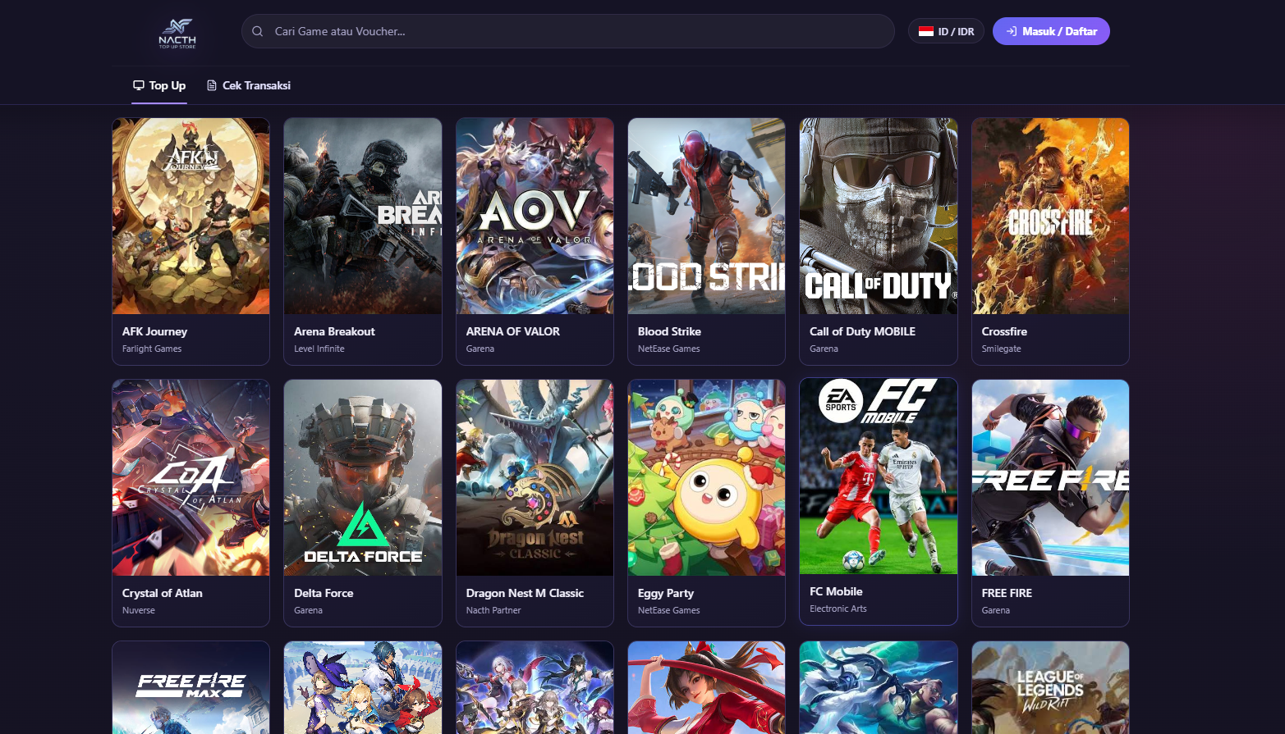This screenshot has height=734, width=1285.
Task: Open the Dragon Nest Classic artwork
Action: tap(535, 477)
